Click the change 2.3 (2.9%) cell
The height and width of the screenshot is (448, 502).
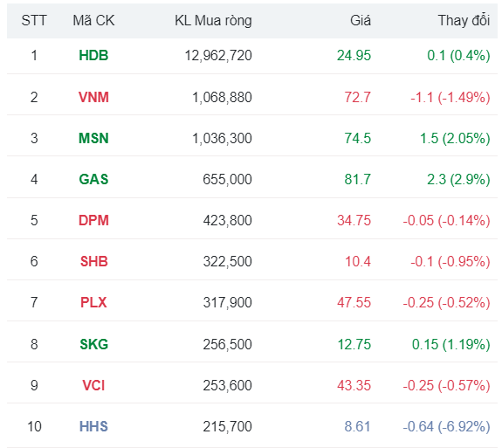[458, 179]
